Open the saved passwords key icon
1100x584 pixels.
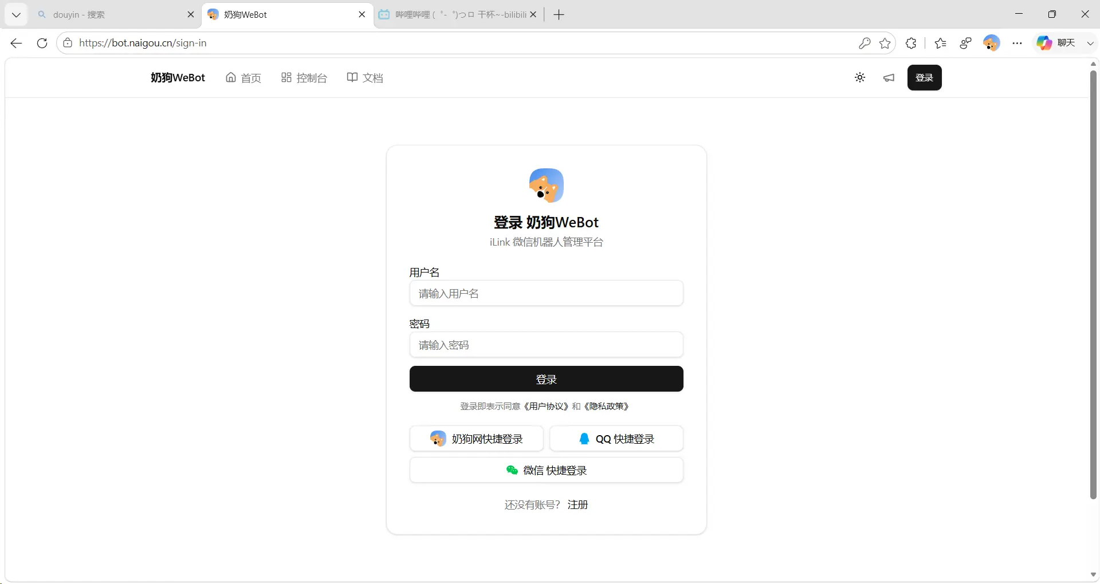tap(865, 43)
